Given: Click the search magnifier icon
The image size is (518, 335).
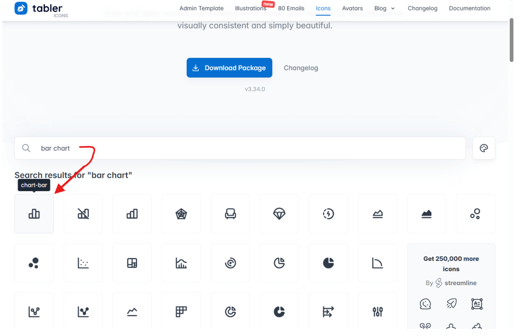Looking at the screenshot, I should tap(26, 148).
